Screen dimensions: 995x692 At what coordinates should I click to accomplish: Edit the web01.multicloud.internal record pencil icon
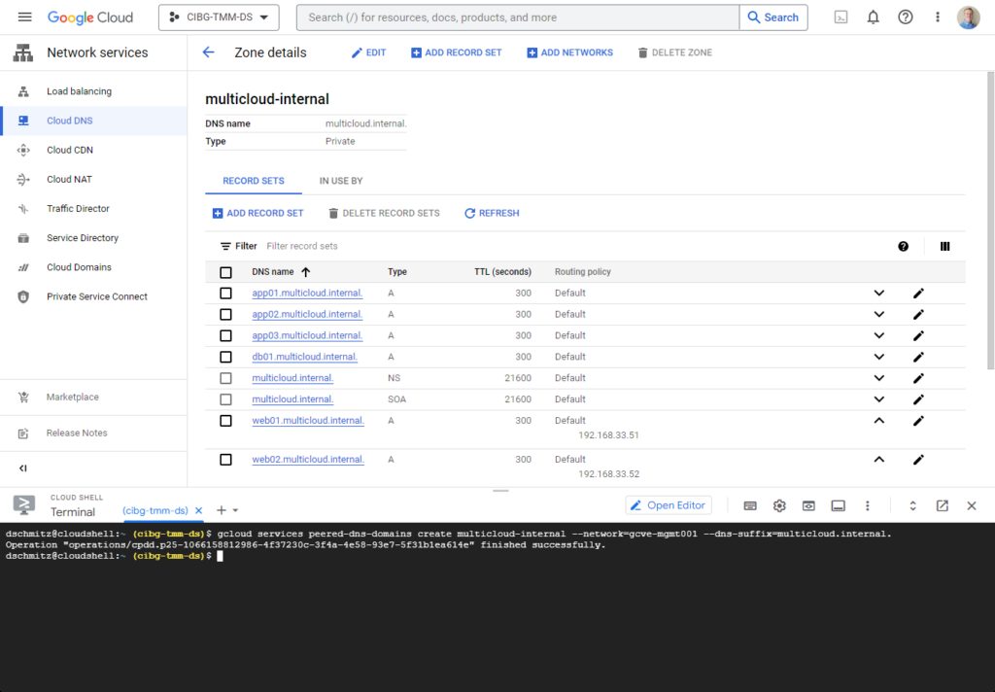tap(918, 421)
